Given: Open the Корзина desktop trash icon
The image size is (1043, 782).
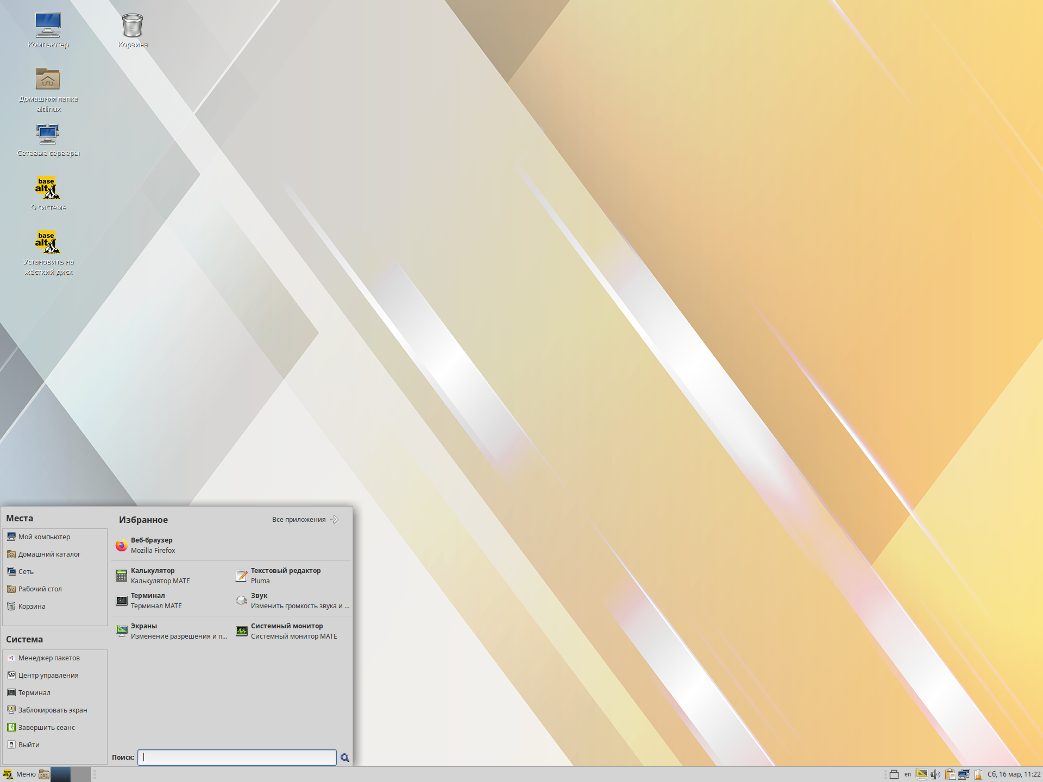Looking at the screenshot, I should click(x=133, y=30).
